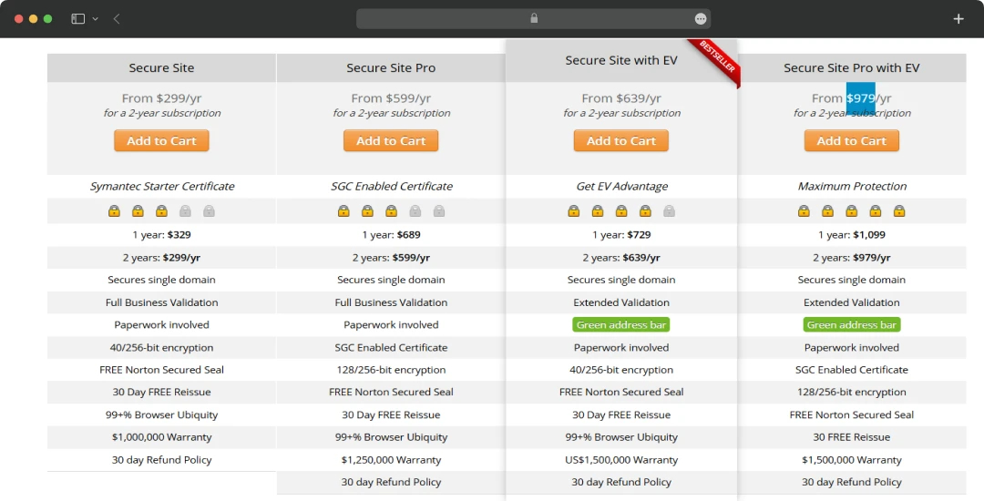Select the 'Secure Site Pro' column header

coord(391,67)
